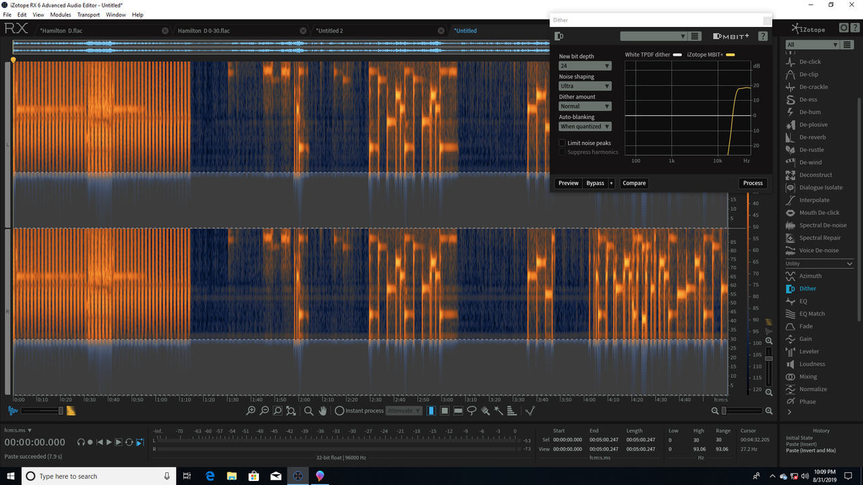Image resolution: width=863 pixels, height=485 pixels.
Task: Open the New bit depth dropdown
Action: tap(585, 66)
